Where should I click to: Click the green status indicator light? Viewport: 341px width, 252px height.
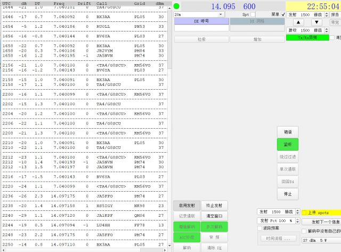(176, 6)
